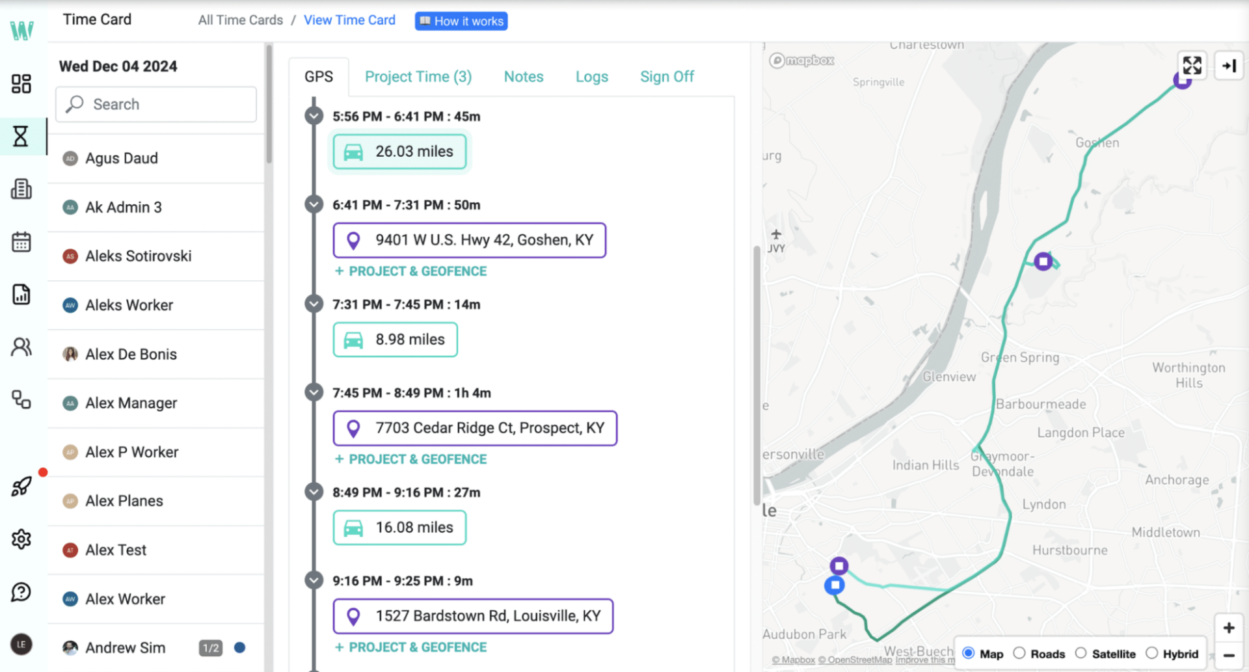Open the Team members icon in sidebar
The height and width of the screenshot is (672, 1249).
[21, 347]
